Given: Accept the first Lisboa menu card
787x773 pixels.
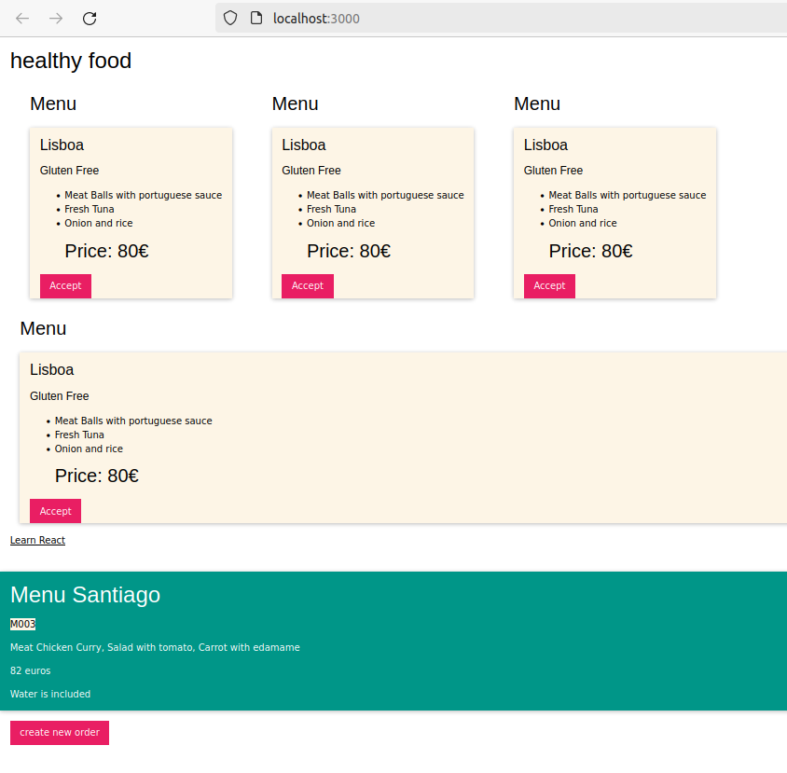Looking at the screenshot, I should [65, 286].
